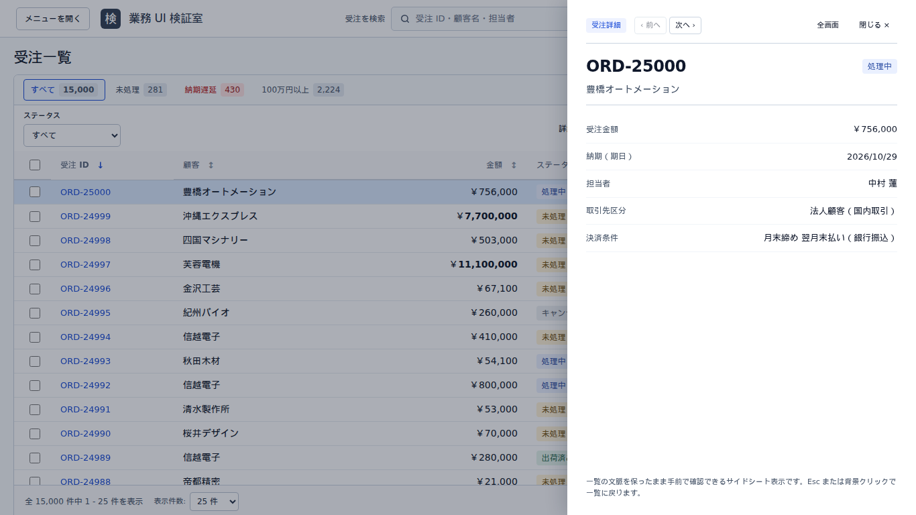Click the ORD-25000 title in side sheet
Viewport: 916px width, 515px height.
636,66
